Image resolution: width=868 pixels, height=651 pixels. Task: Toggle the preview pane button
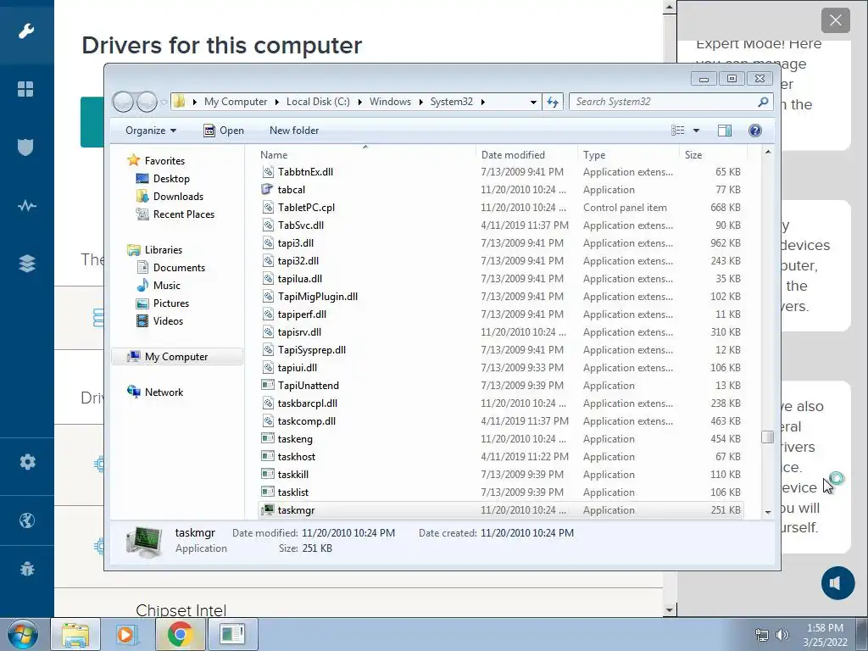point(724,131)
